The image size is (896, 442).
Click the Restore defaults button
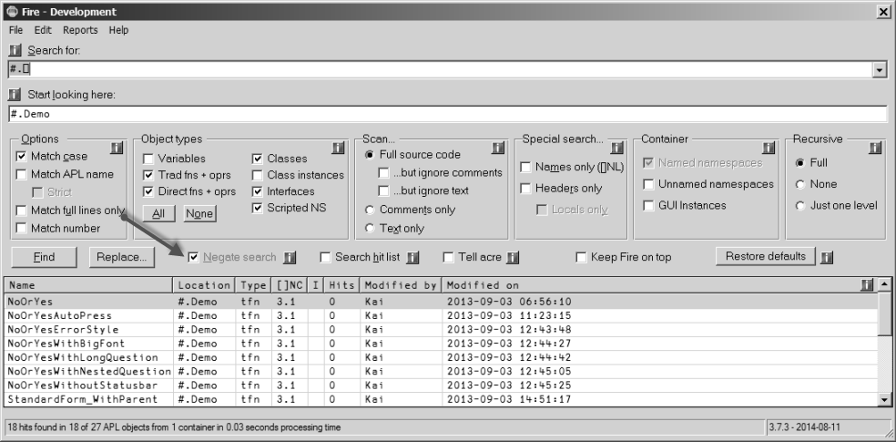tap(765, 256)
